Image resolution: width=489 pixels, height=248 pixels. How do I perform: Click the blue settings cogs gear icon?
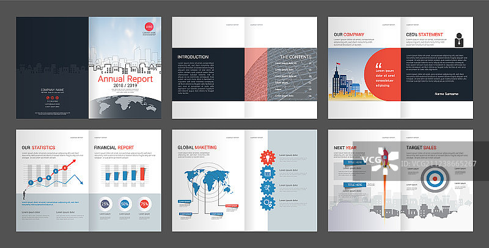point(267,202)
